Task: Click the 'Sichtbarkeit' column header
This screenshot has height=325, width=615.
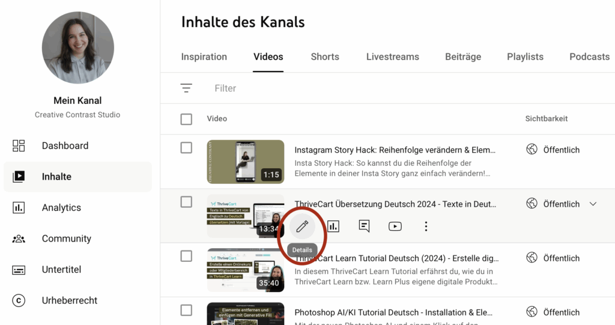Action: 547,118
